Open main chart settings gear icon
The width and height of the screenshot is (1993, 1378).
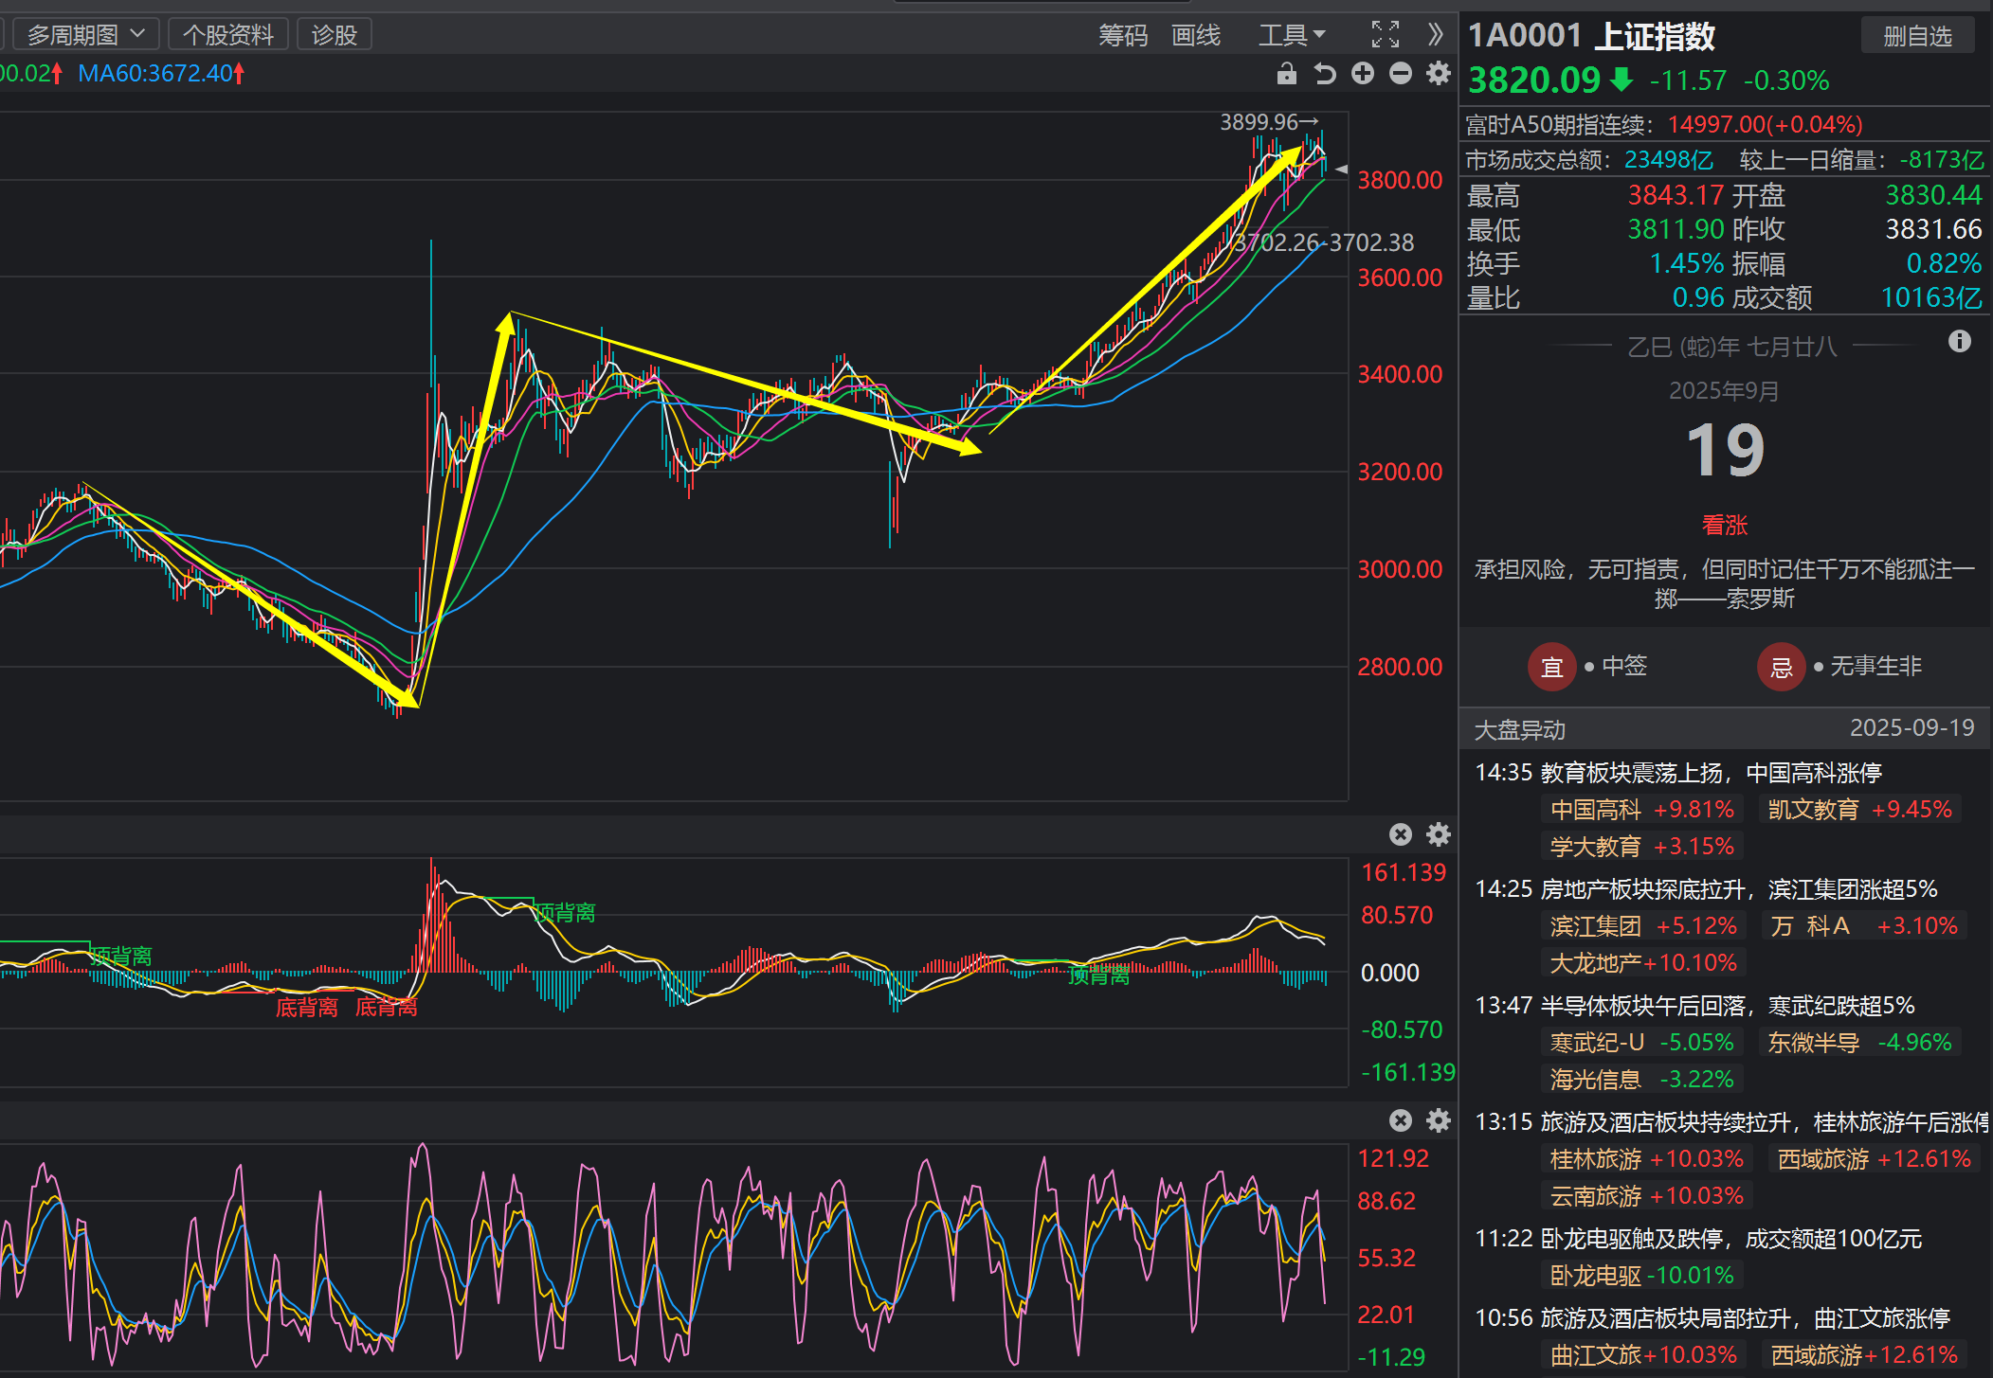click(x=1439, y=74)
